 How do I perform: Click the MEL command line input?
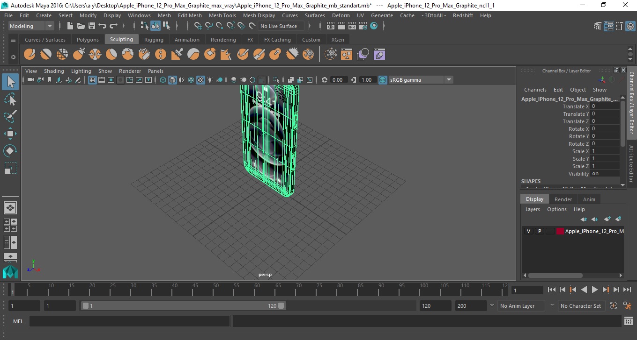(x=129, y=321)
